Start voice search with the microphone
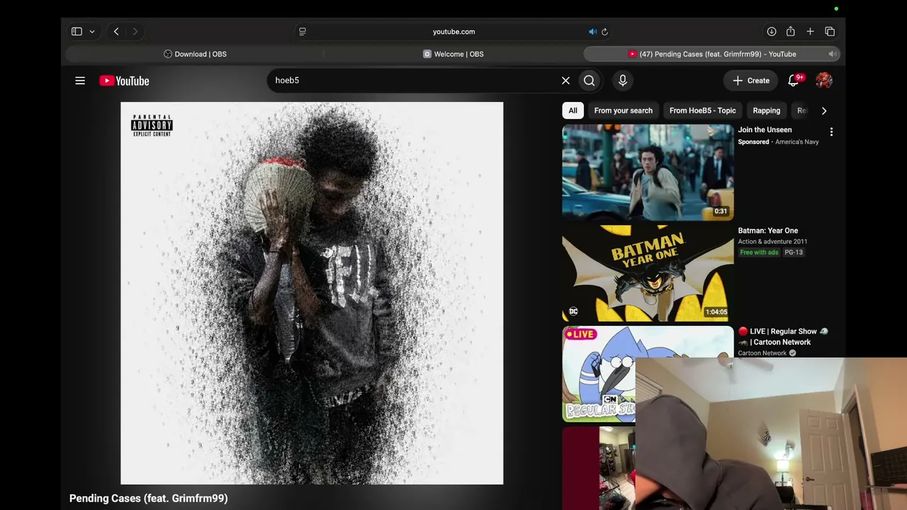The image size is (907, 510). pyautogui.click(x=623, y=81)
